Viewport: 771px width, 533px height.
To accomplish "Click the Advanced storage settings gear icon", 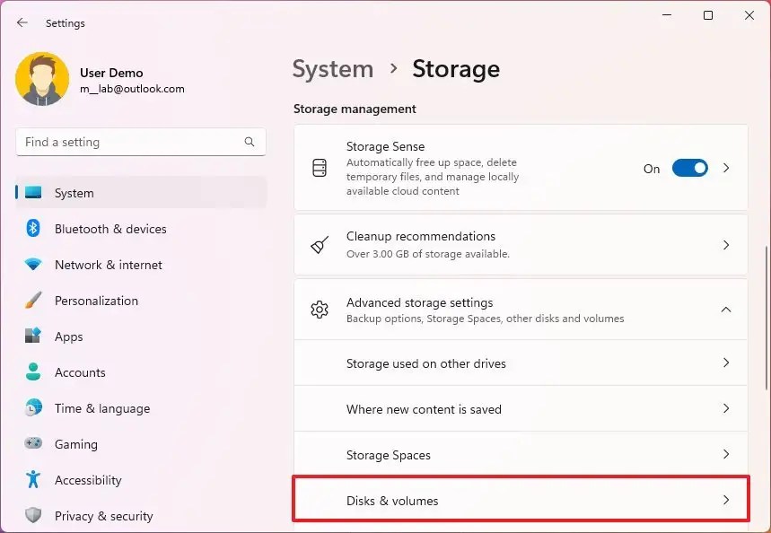I will 320,310.
